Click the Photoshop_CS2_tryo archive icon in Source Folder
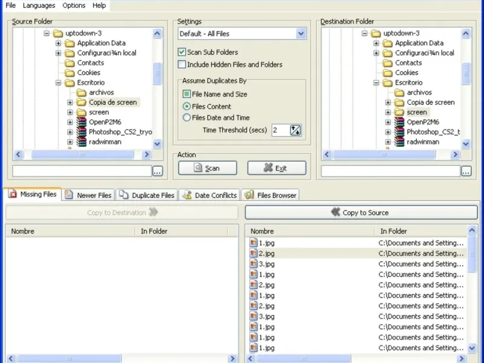This screenshot has height=363, width=484. [x=82, y=132]
